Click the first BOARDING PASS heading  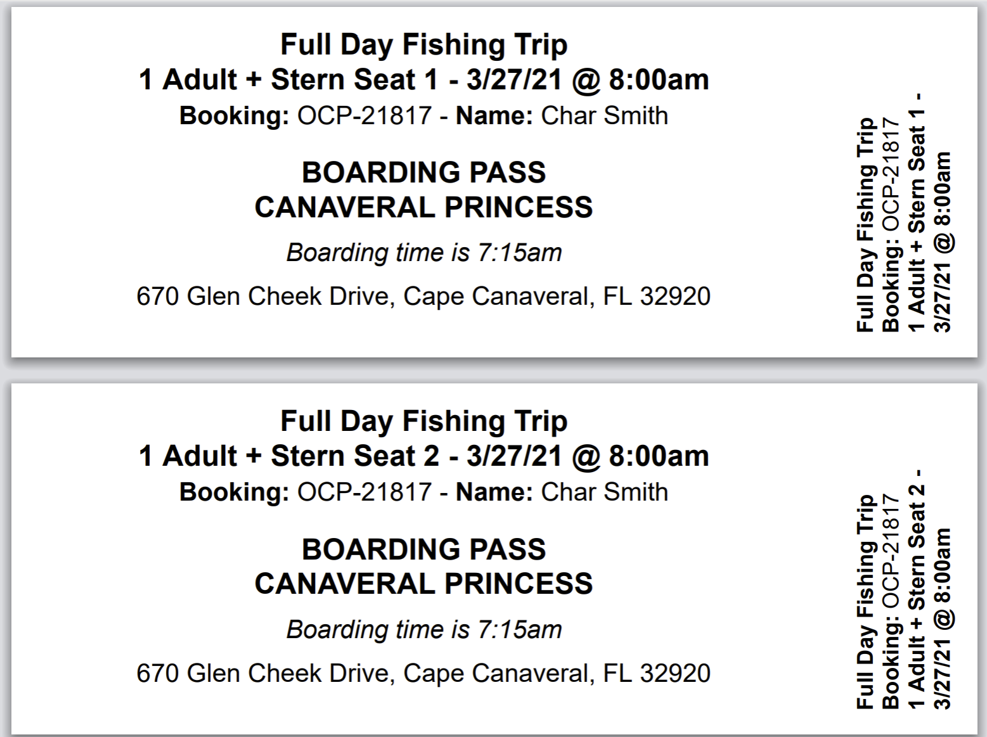pos(423,172)
